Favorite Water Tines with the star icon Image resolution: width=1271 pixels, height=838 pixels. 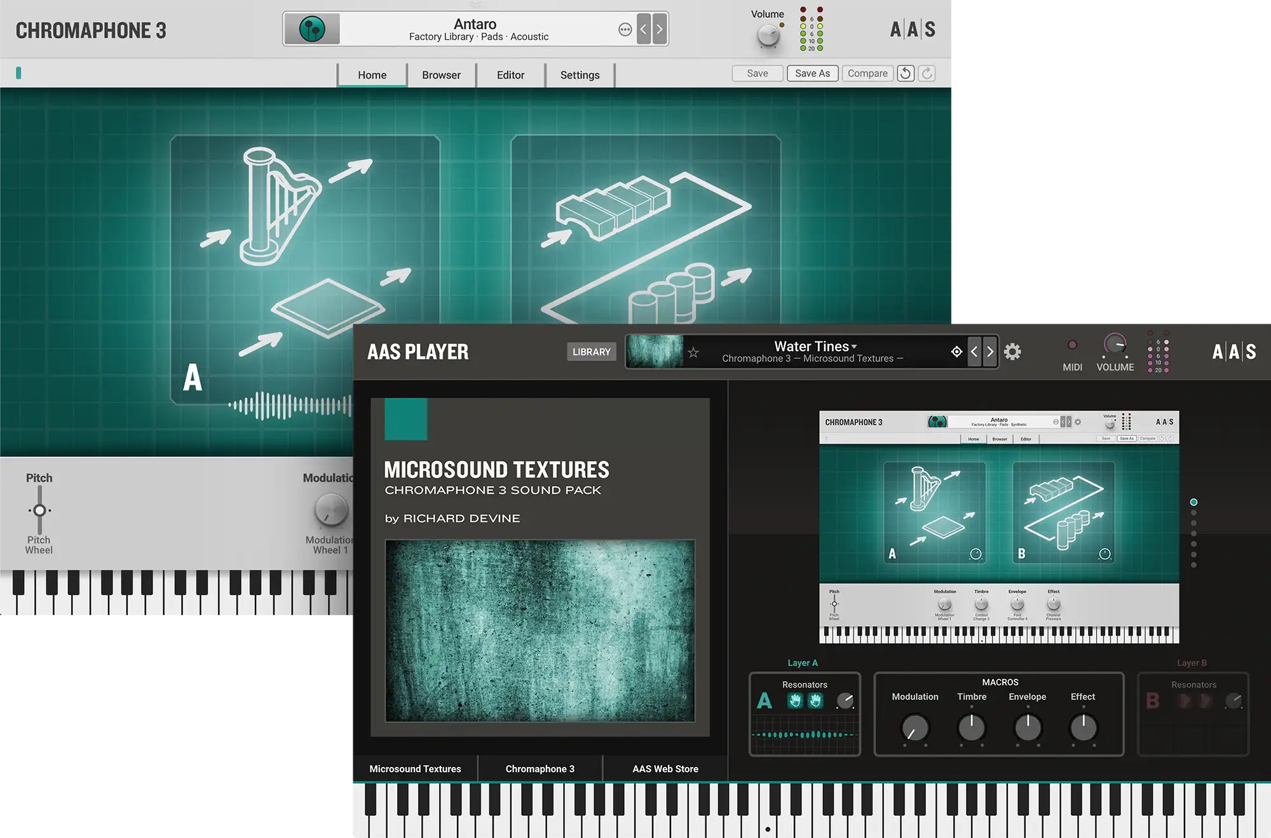point(693,352)
